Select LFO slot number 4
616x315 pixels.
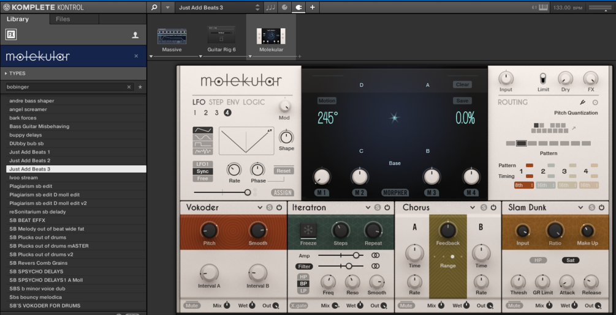[x=227, y=113]
